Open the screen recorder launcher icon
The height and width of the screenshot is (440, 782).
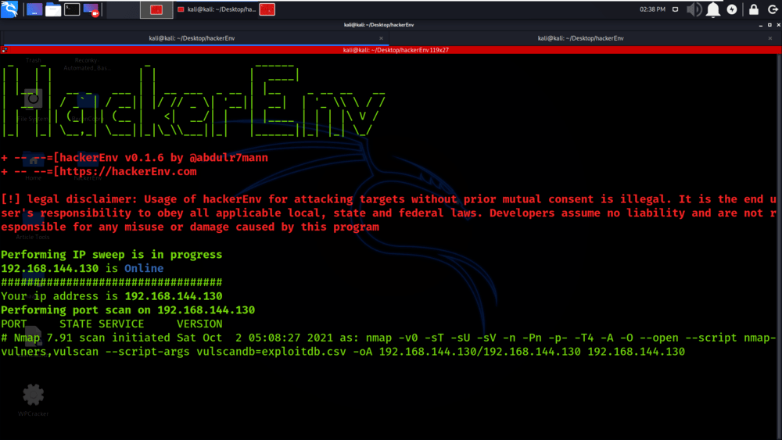coord(91,9)
